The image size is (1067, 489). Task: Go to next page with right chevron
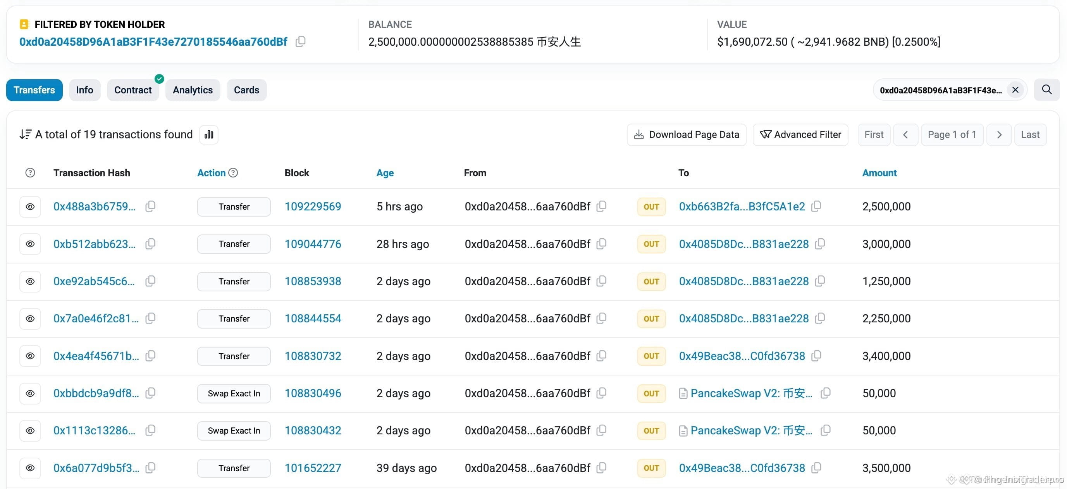tap(999, 134)
